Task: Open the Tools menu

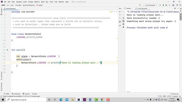Action: [x=51, y=2]
